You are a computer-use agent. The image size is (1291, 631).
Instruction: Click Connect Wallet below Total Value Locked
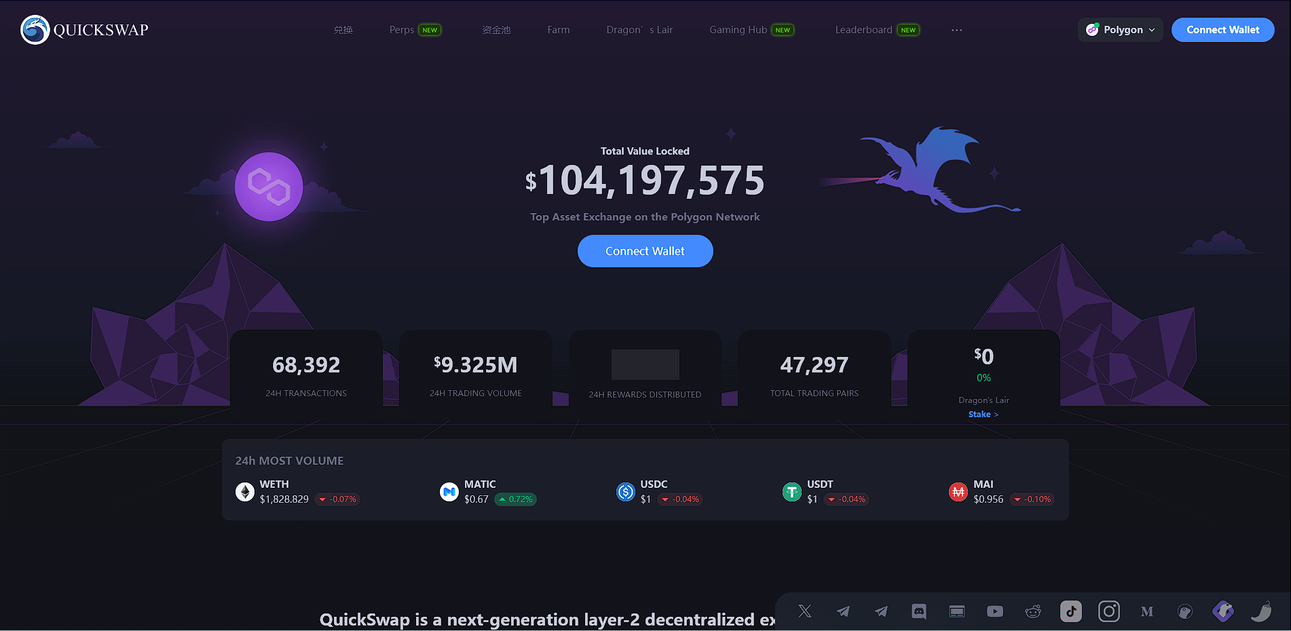(x=645, y=251)
